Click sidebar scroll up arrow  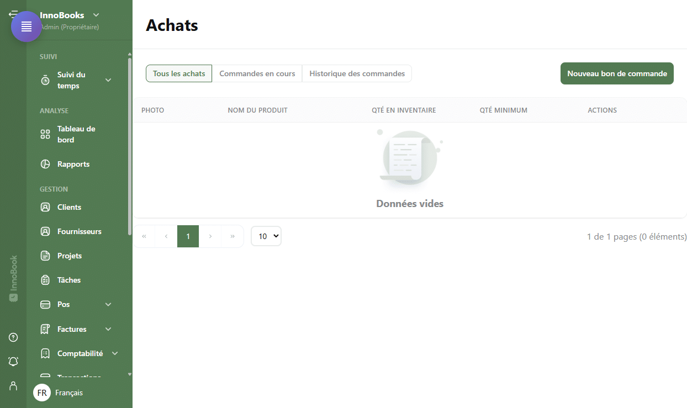tap(130, 54)
